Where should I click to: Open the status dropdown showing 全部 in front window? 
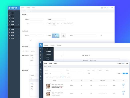55,73
